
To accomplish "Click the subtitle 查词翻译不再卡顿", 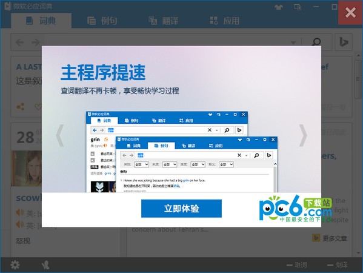I will point(88,91).
